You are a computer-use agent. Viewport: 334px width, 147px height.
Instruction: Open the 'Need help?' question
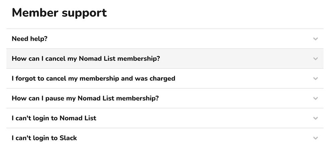click(x=29, y=39)
